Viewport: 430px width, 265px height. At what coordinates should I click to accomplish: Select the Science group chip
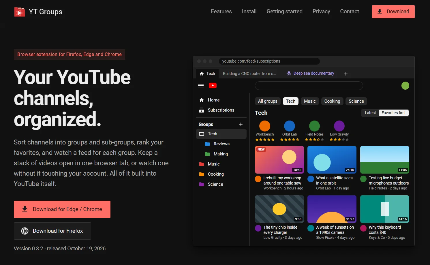tap(356, 101)
